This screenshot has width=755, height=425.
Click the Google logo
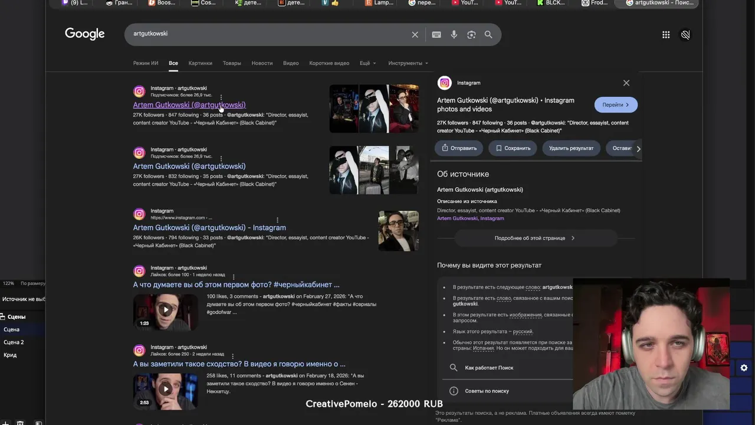pos(85,34)
